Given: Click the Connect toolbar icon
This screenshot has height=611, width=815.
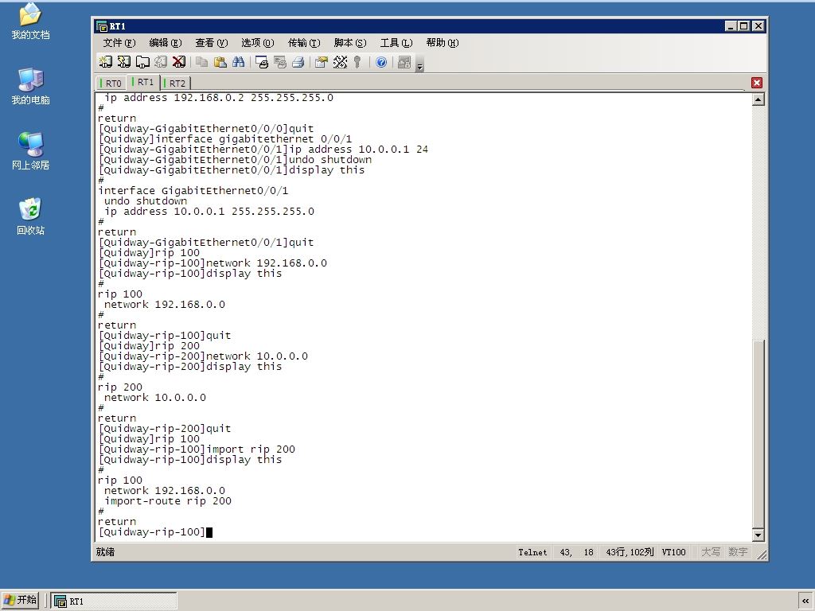Looking at the screenshot, I should pyautogui.click(x=106, y=62).
